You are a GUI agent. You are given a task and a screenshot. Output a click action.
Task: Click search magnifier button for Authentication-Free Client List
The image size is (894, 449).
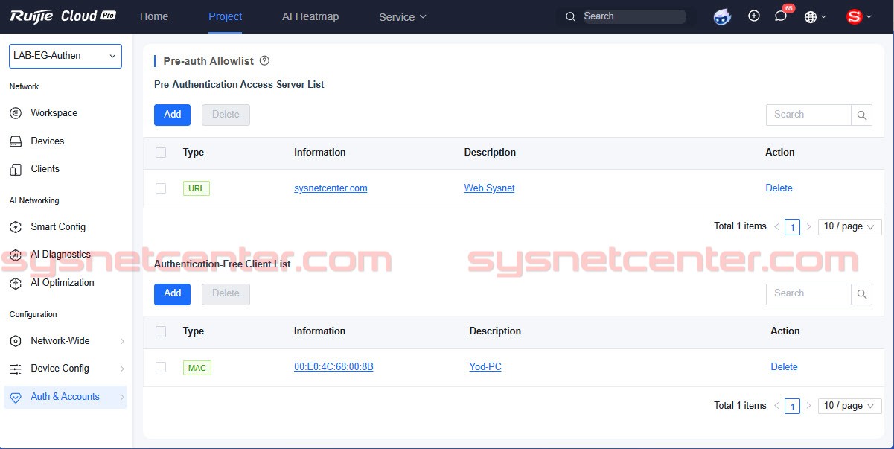click(862, 293)
